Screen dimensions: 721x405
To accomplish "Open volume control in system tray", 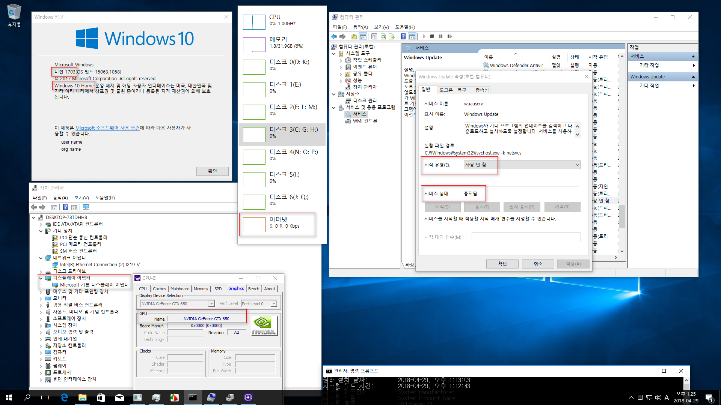I will click(x=658, y=397).
